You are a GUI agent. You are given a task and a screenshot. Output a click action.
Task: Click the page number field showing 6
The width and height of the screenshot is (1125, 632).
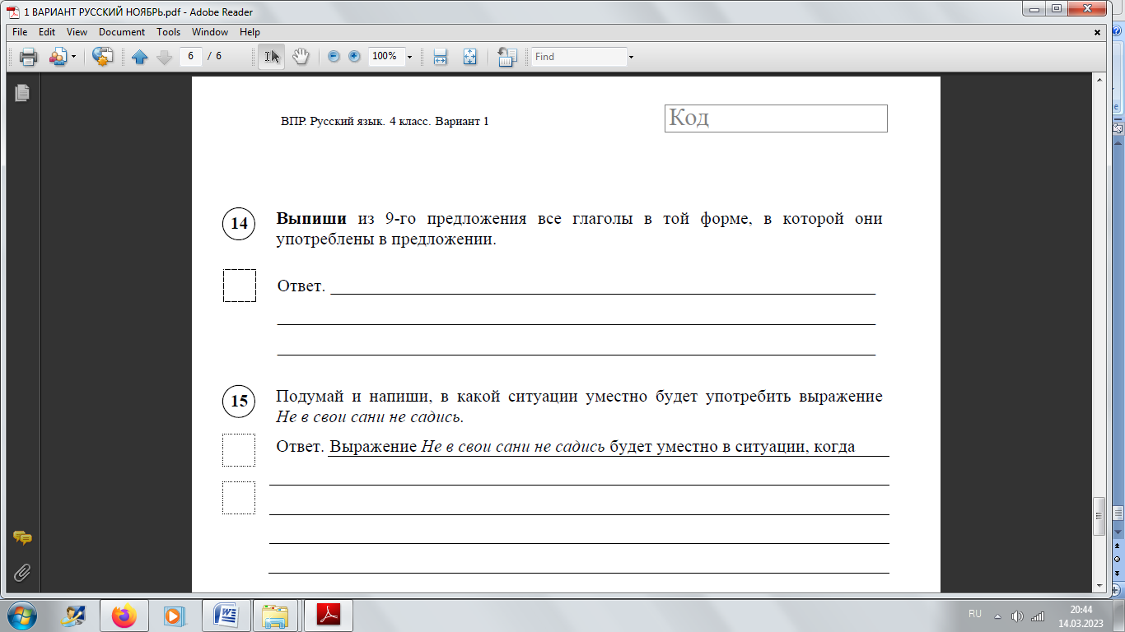click(190, 56)
